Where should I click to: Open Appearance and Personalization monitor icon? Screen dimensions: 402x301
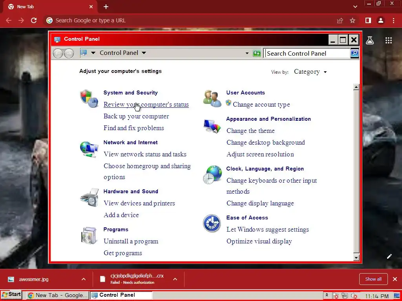click(212, 126)
